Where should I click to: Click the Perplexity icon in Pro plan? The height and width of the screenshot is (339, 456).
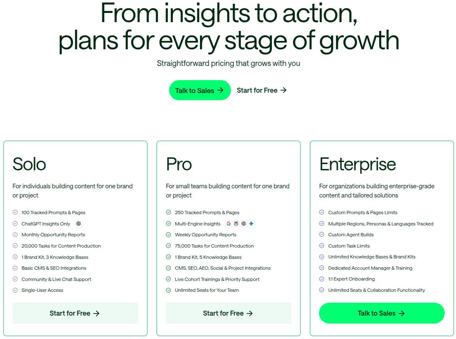pyautogui.click(x=236, y=224)
